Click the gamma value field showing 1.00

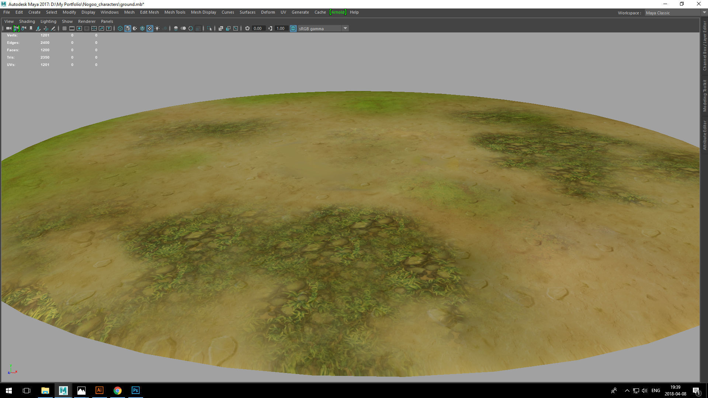coord(281,28)
